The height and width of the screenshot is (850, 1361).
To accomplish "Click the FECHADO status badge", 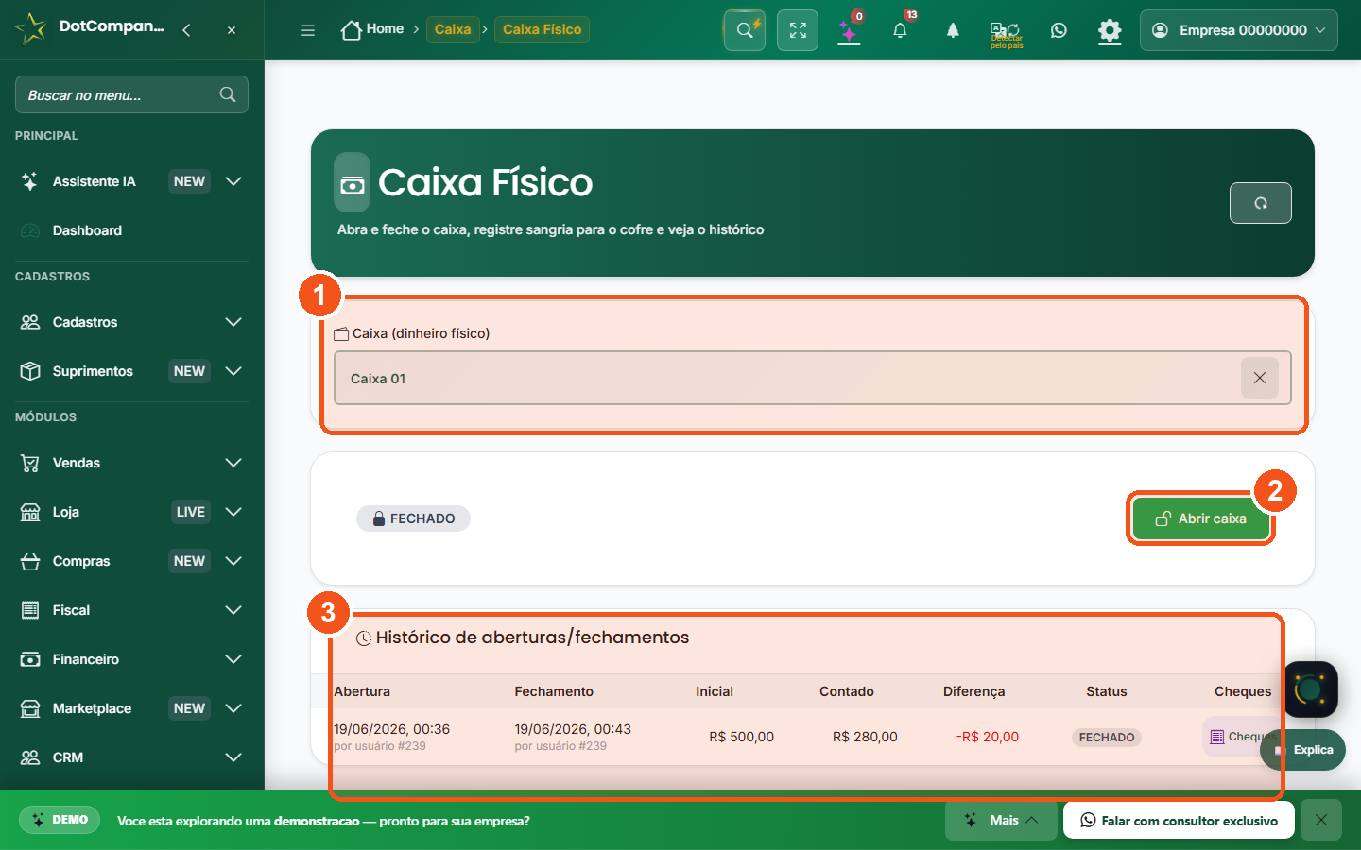I will 413,518.
